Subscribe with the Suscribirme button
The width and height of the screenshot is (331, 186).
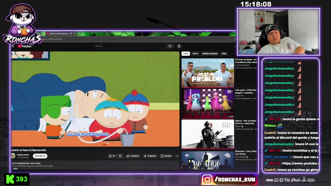pos(40,156)
